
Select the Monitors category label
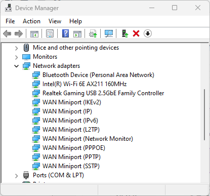[x=45, y=57]
